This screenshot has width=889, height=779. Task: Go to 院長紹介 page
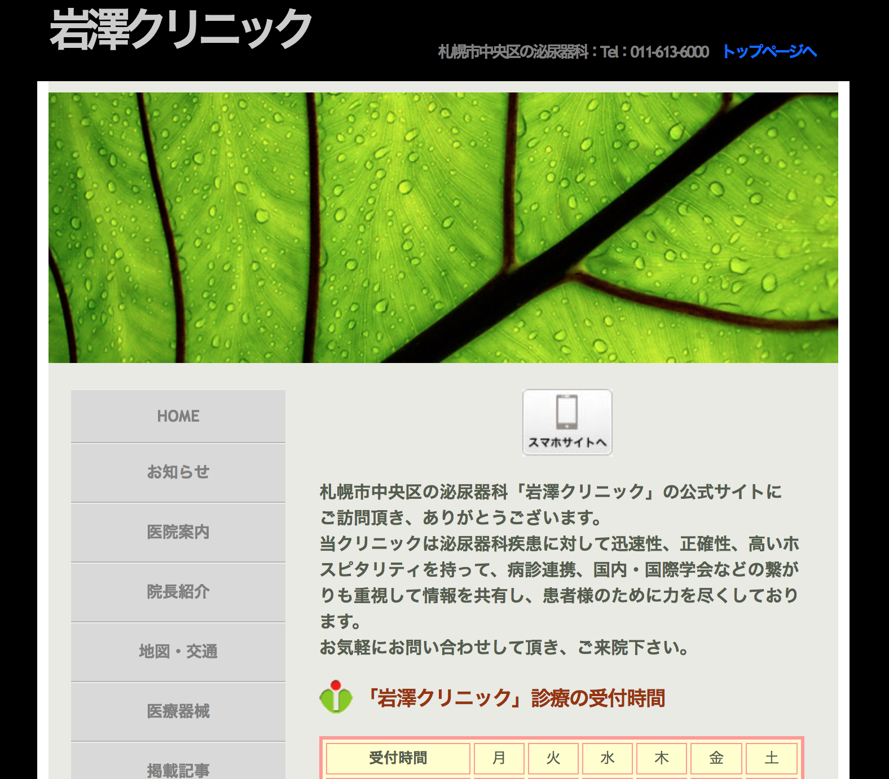[x=178, y=592]
